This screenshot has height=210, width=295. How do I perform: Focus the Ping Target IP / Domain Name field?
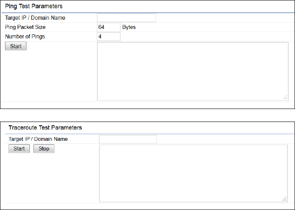[x=126, y=18]
